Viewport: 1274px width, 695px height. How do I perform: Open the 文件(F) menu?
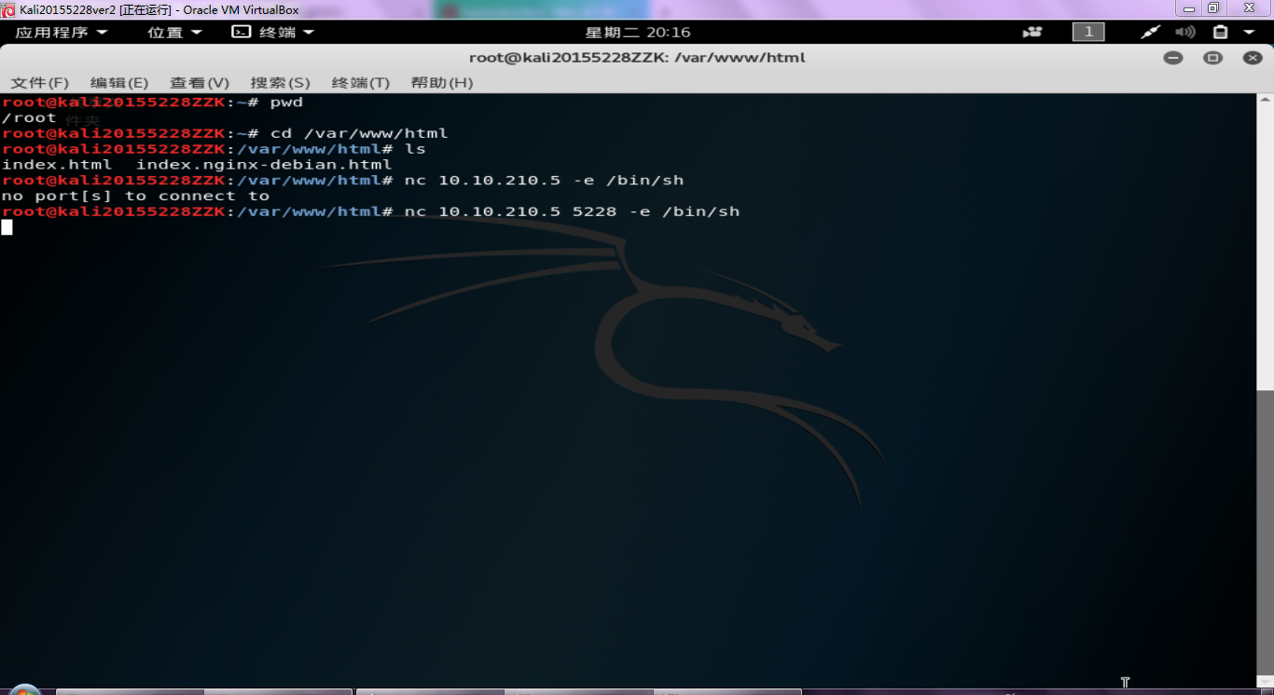(40, 83)
